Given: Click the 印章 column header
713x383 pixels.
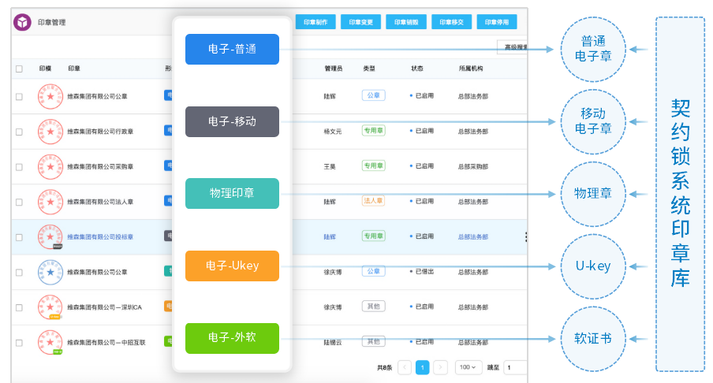Looking at the screenshot, I should pyautogui.click(x=73, y=68).
